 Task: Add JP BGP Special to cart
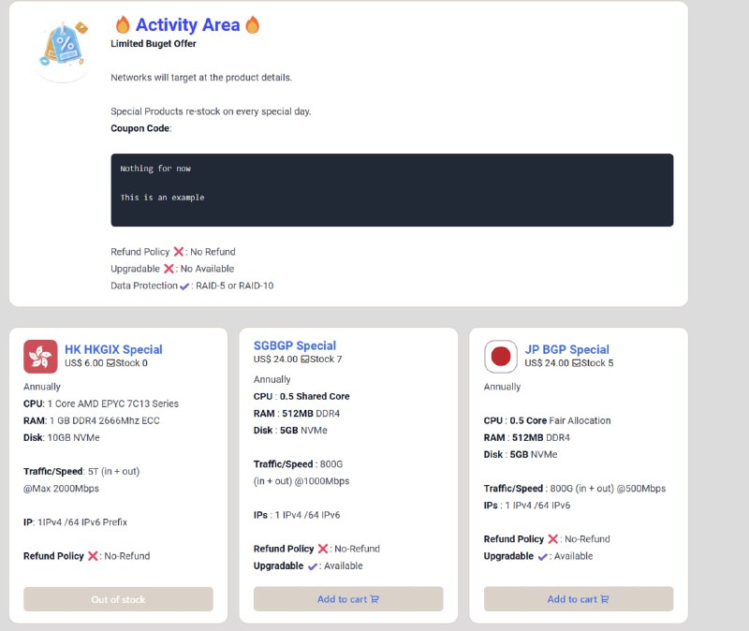pos(579,599)
